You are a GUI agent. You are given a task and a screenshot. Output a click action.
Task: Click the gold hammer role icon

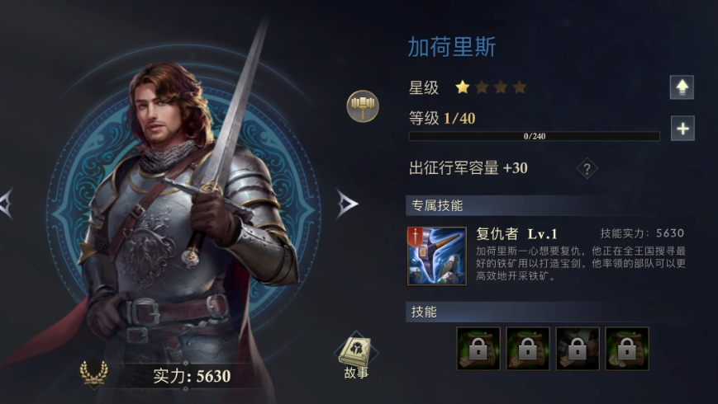pyautogui.click(x=363, y=106)
